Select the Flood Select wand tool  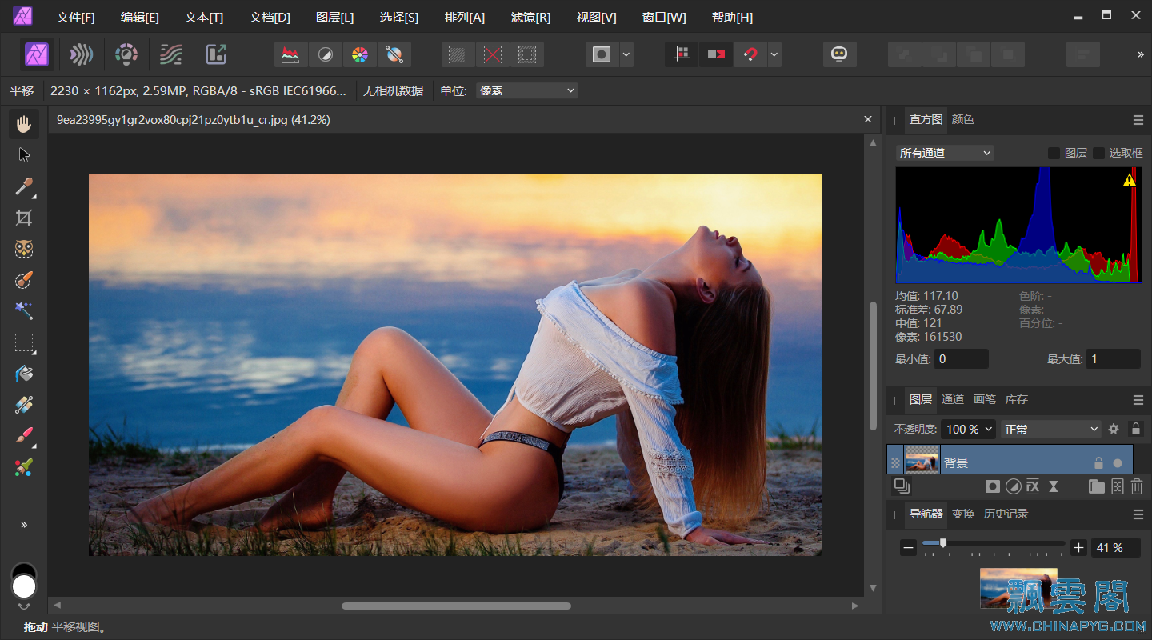pos(24,311)
